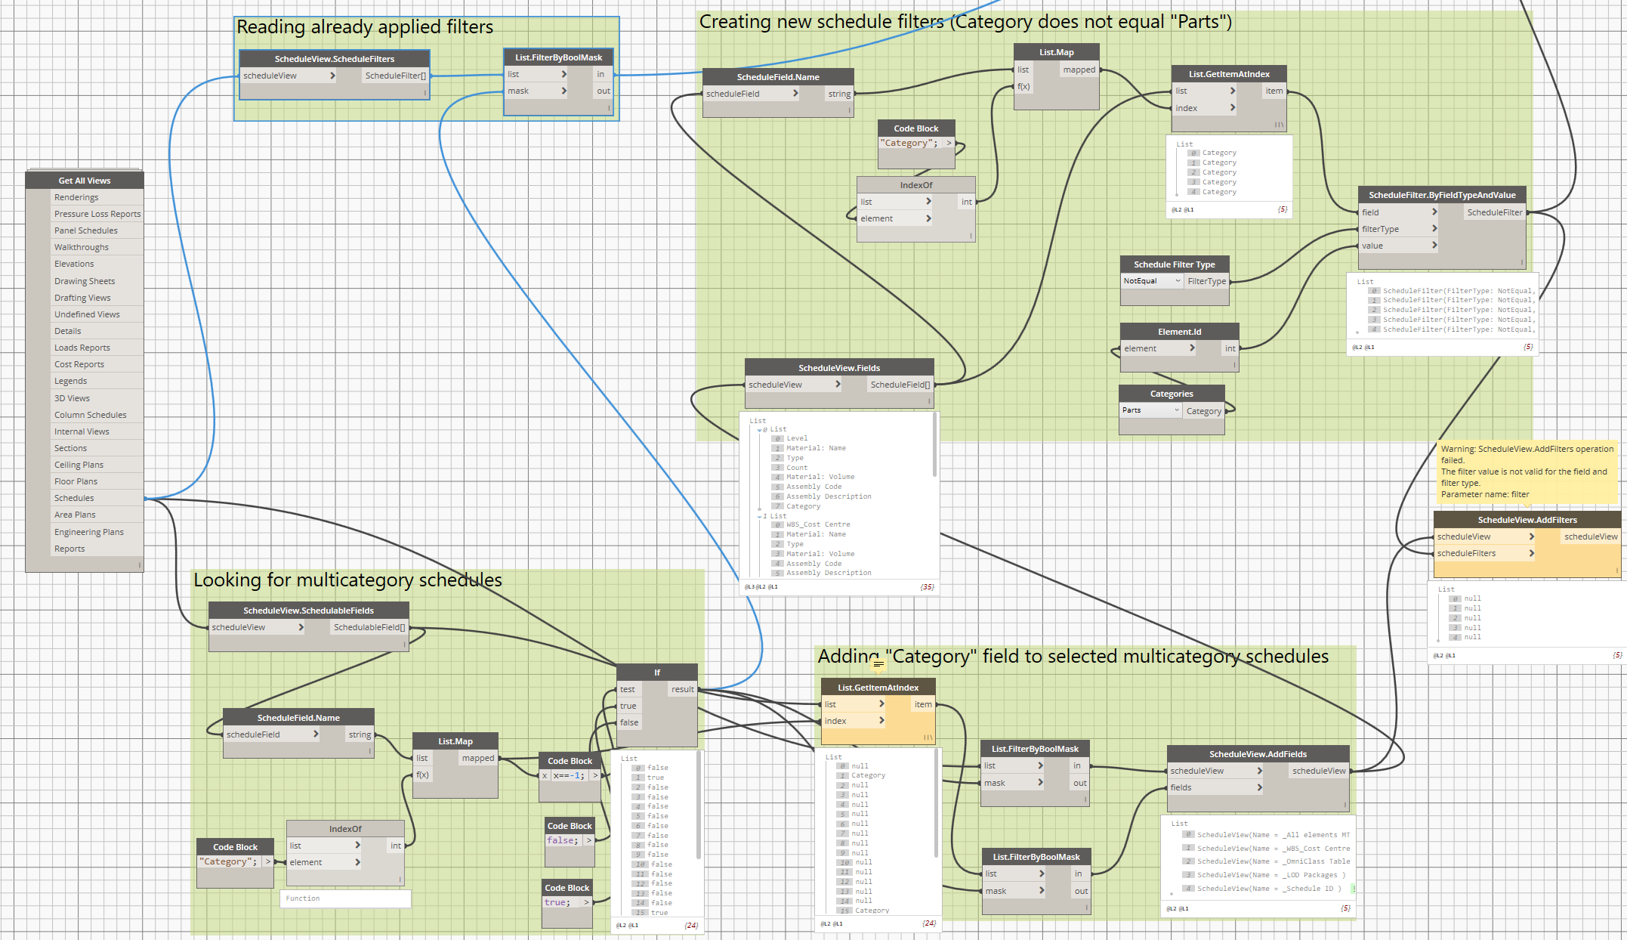Click output arrow of the "false;" Code Block
The height and width of the screenshot is (940, 1627).
pos(588,840)
